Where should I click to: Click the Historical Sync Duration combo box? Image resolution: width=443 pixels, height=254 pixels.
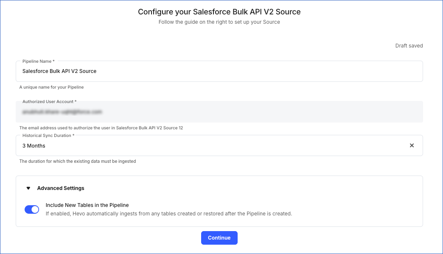[x=212, y=145]
